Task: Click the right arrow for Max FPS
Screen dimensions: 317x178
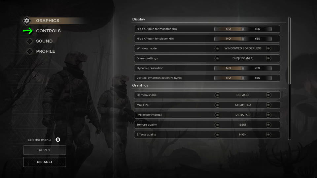Action: pyautogui.click(x=269, y=105)
